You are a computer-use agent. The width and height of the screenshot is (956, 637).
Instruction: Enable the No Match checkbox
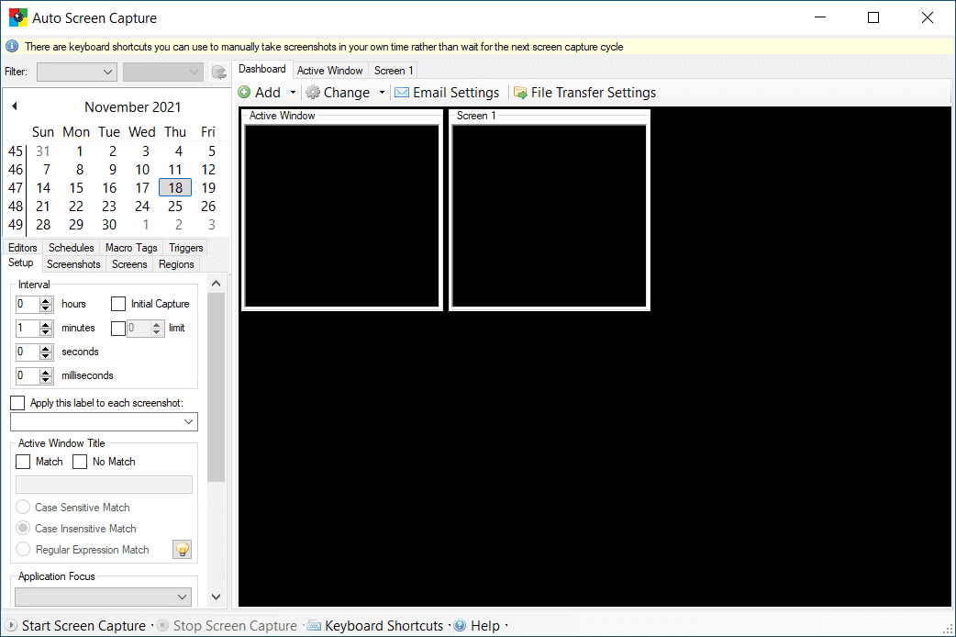click(x=80, y=462)
